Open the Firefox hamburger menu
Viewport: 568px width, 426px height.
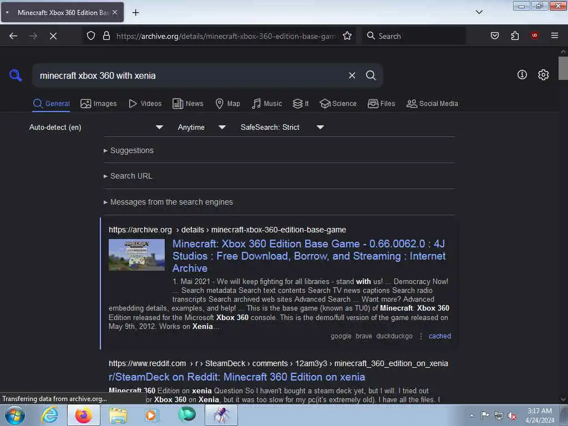pyautogui.click(x=554, y=35)
